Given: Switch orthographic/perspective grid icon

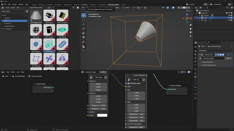Looking at the screenshot, I should click(x=191, y=36).
